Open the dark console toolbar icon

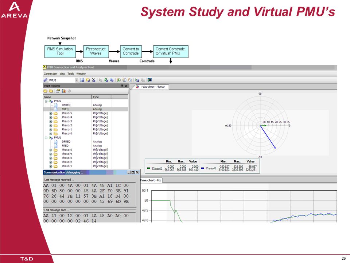[149, 80]
